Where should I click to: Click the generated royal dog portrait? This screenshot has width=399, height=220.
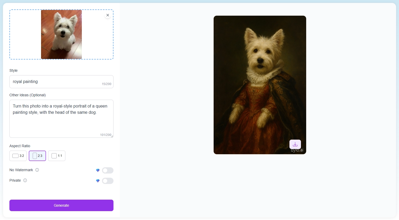260,85
